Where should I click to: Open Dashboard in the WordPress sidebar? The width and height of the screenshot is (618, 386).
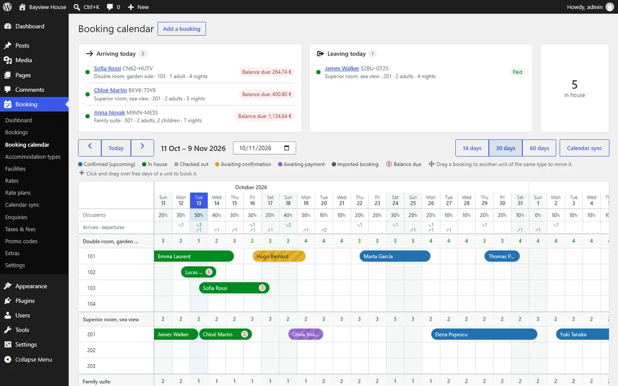[x=34, y=26]
